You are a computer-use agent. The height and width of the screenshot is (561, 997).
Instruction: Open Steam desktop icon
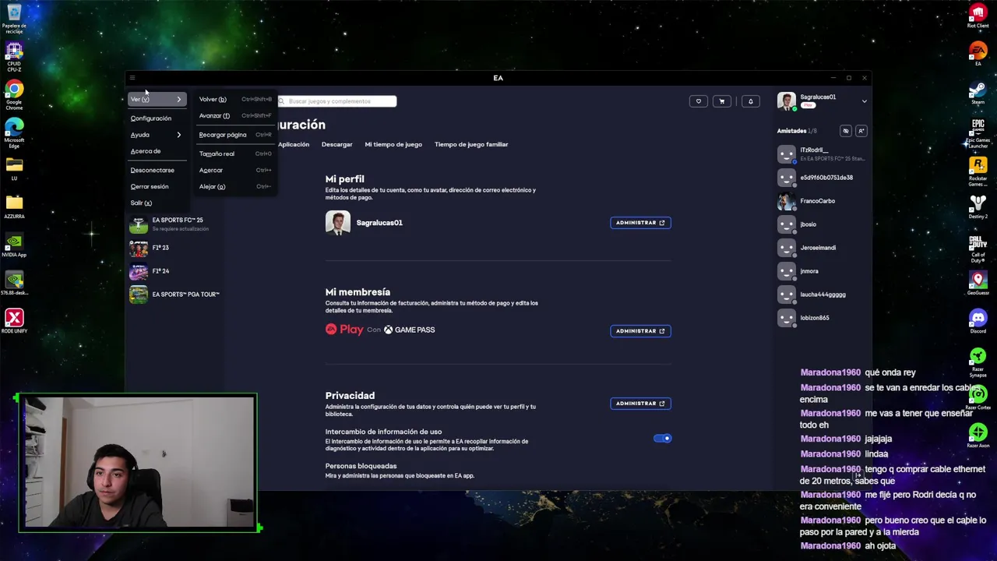coord(978,91)
